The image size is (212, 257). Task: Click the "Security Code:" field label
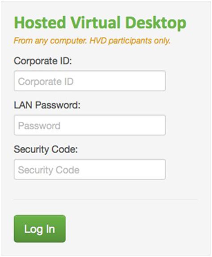[x=46, y=150]
